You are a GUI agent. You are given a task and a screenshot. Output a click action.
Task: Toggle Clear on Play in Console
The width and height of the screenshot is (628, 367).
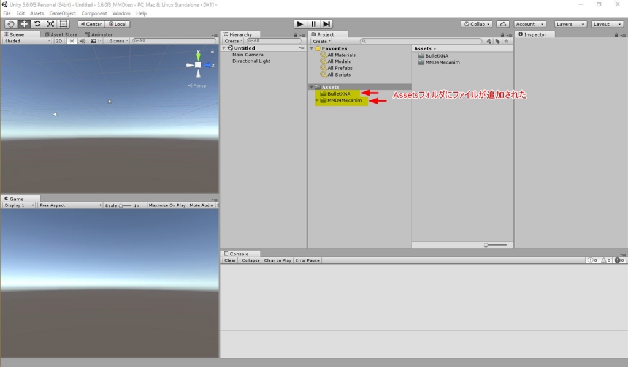(x=278, y=260)
